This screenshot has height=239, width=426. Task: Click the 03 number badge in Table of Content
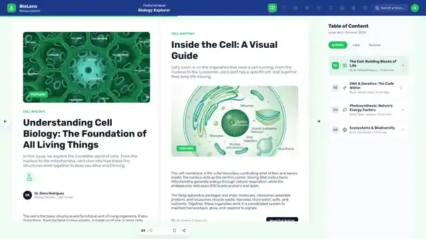335,110
